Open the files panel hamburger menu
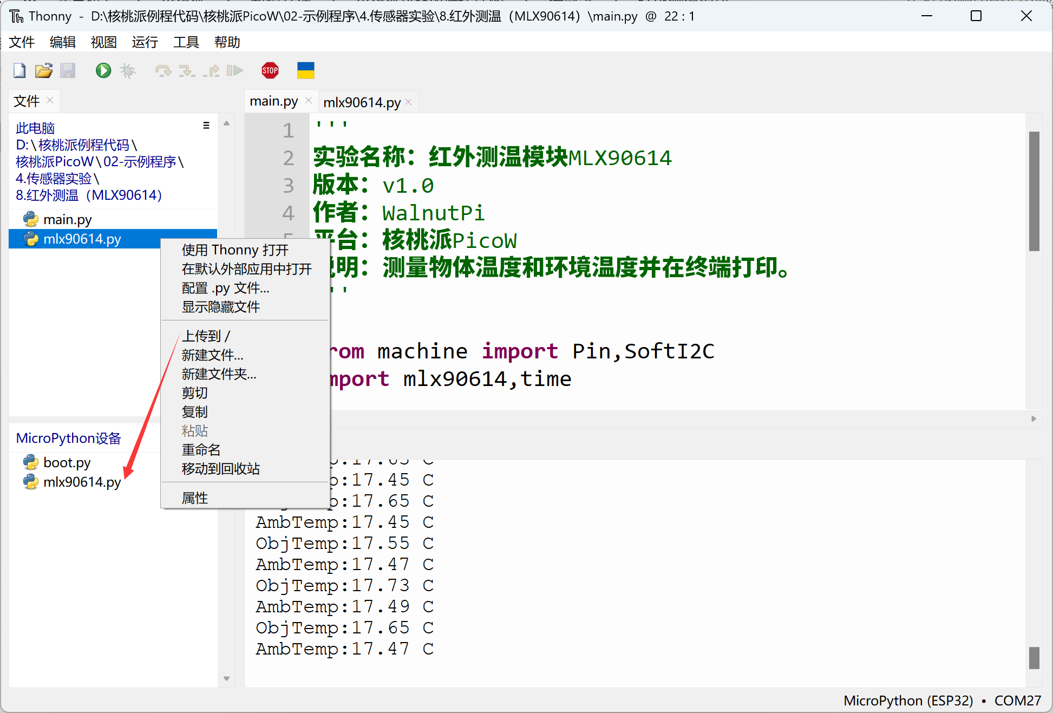This screenshot has height=713, width=1053. click(206, 126)
